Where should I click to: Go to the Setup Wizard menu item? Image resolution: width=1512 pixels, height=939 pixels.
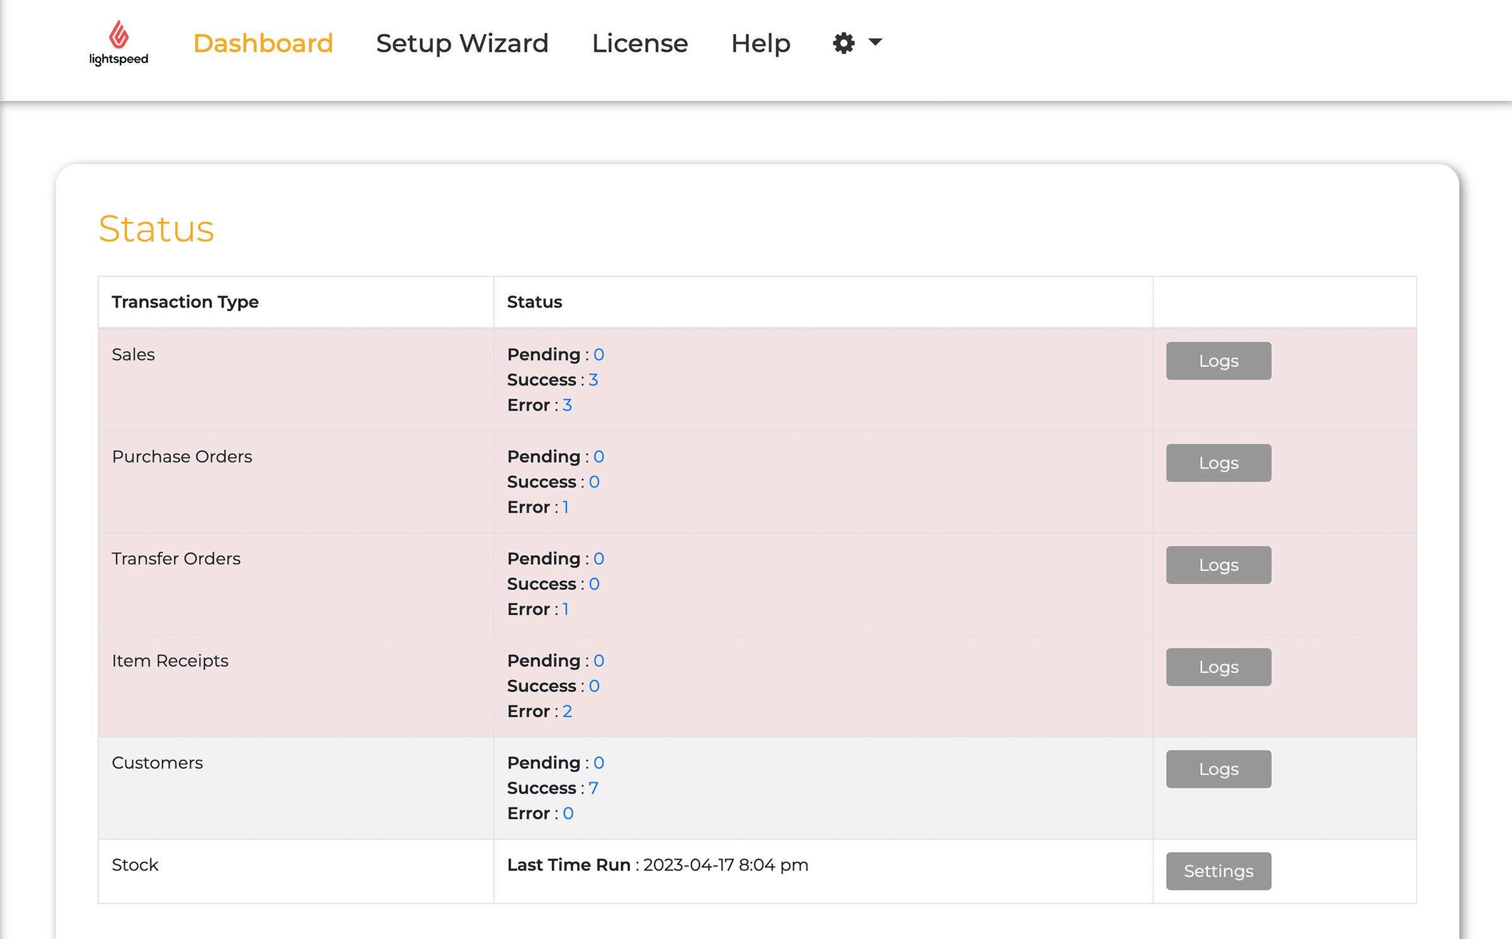(462, 43)
